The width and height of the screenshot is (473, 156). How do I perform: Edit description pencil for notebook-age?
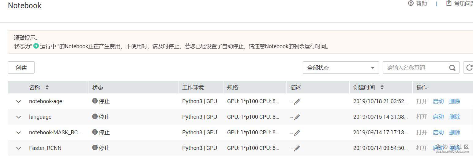pos(297,102)
